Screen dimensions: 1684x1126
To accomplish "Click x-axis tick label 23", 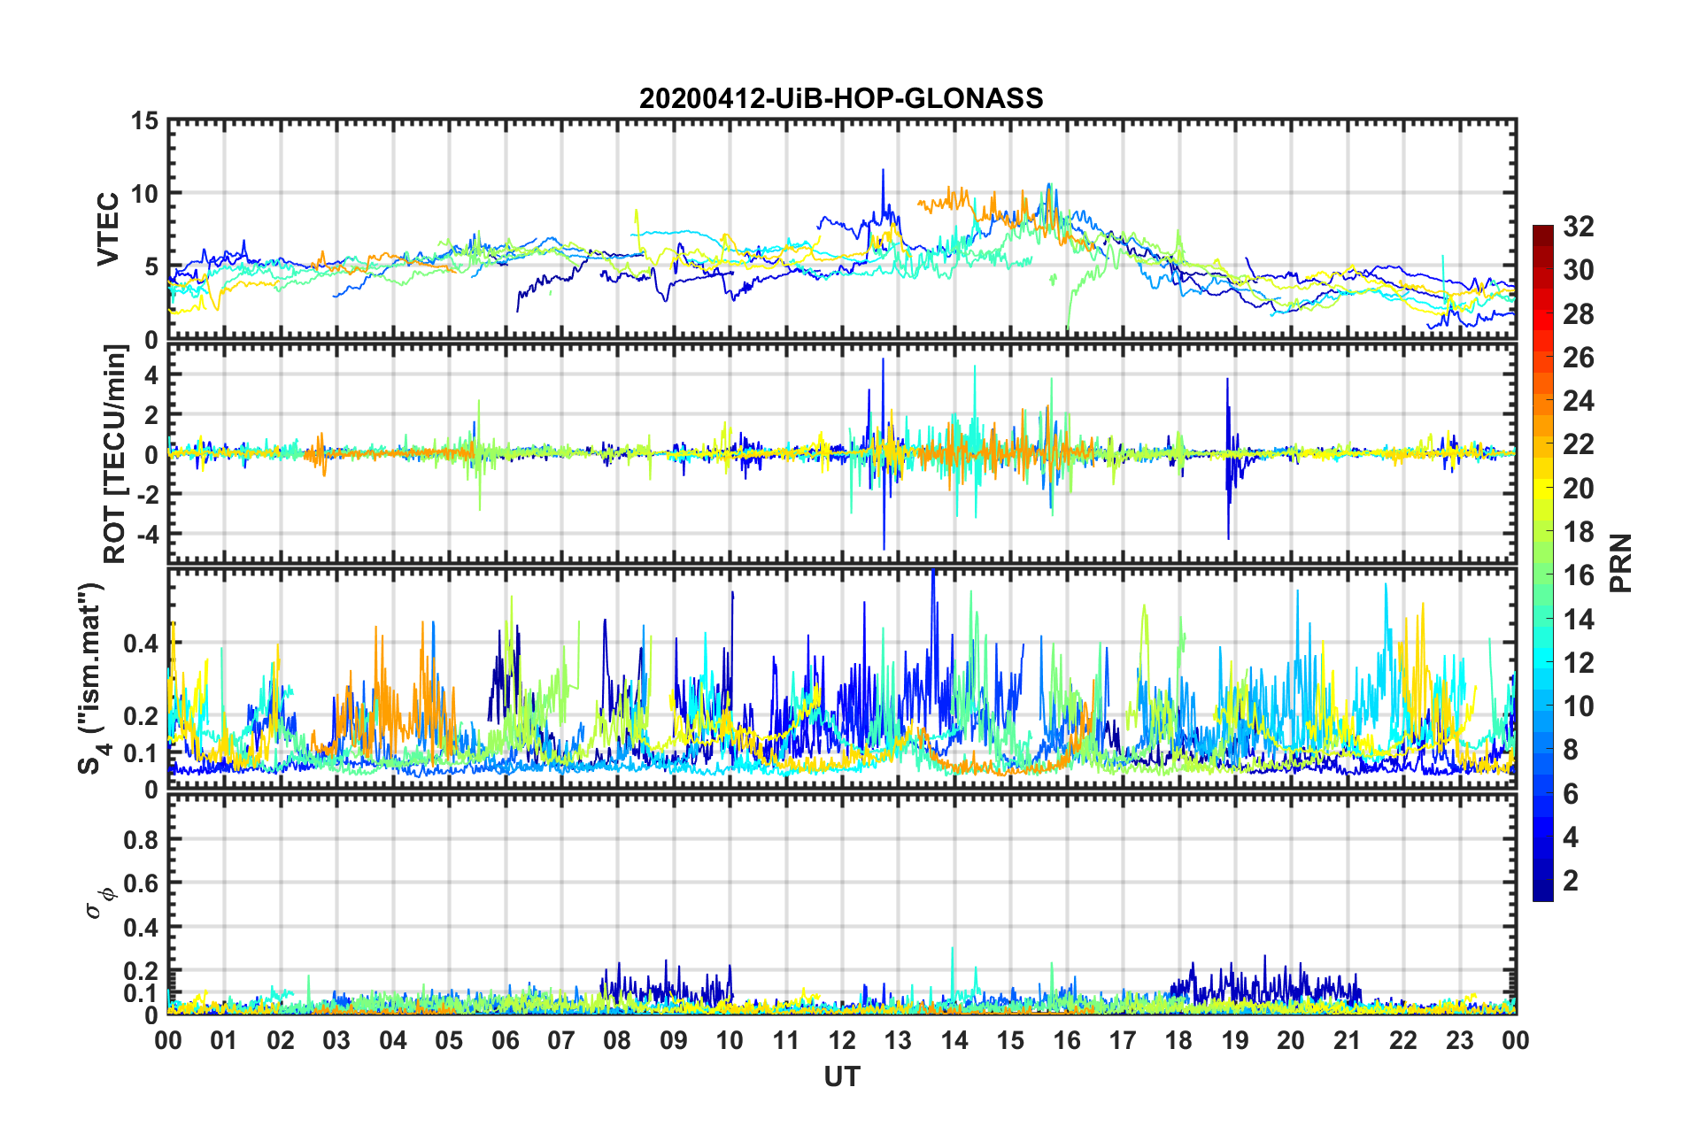I will coord(1460,1040).
